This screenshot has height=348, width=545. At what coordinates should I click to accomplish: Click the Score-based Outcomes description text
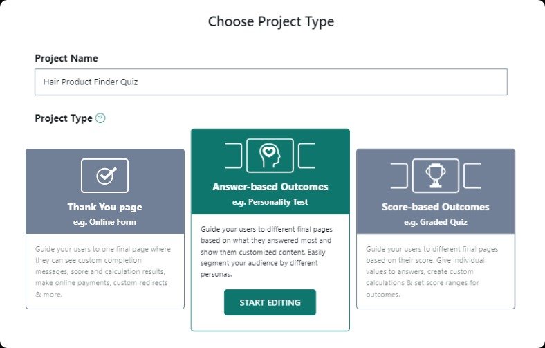coord(432,271)
